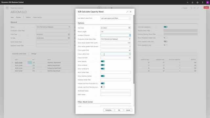Click the red DEMO badge

[x=206, y=8]
